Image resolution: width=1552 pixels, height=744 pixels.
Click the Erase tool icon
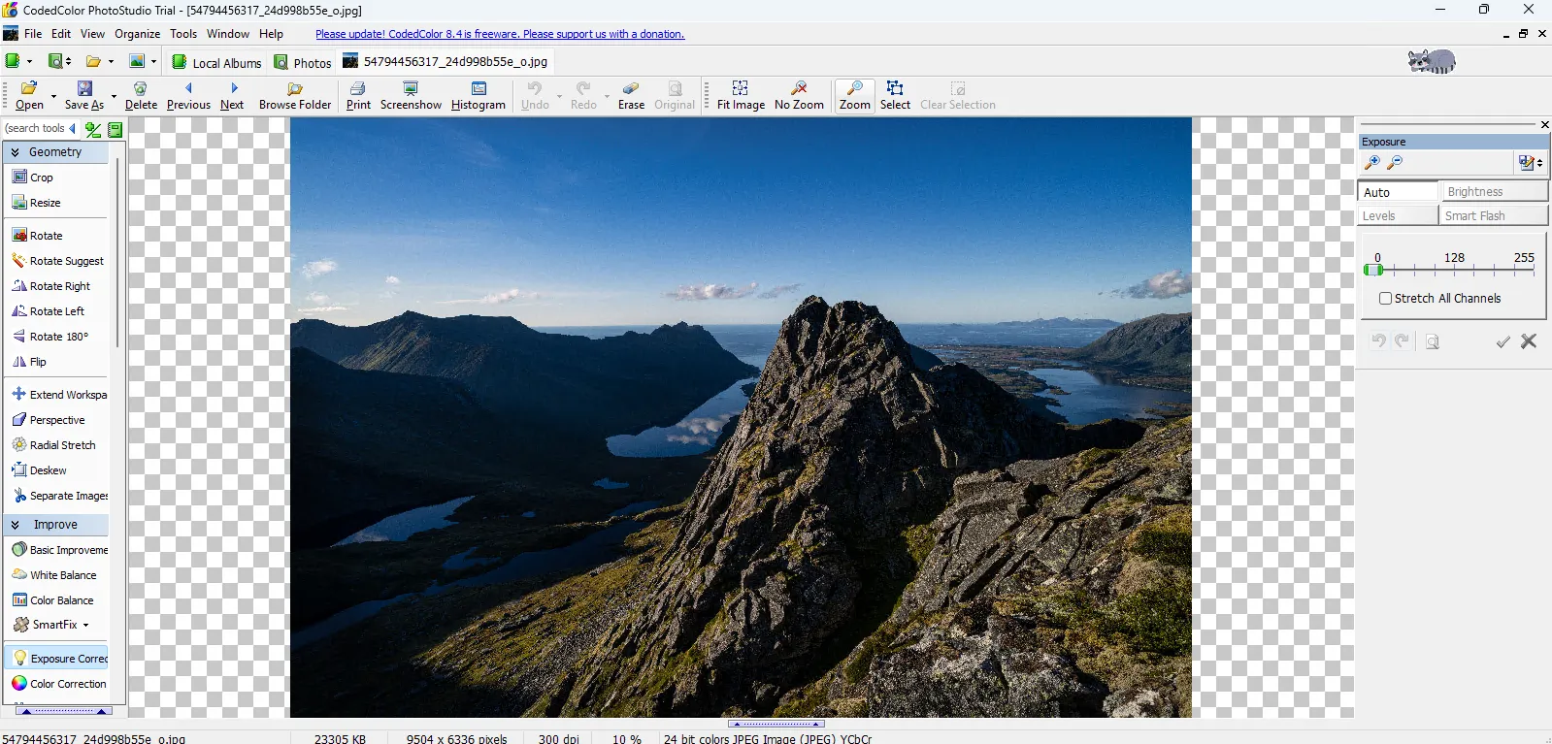[x=631, y=88]
